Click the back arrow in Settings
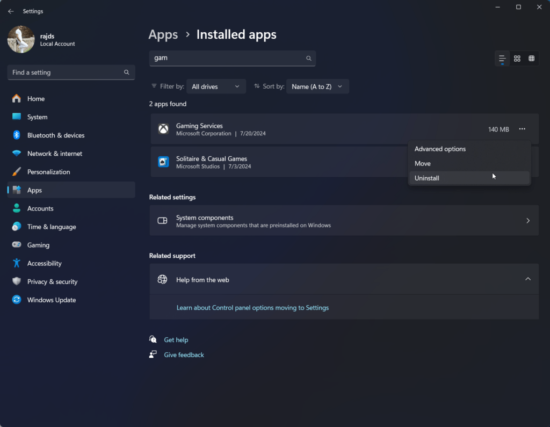The height and width of the screenshot is (427, 550). click(11, 11)
